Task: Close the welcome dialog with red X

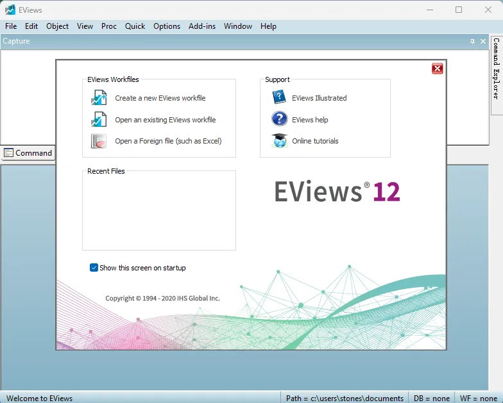Action: (438, 69)
